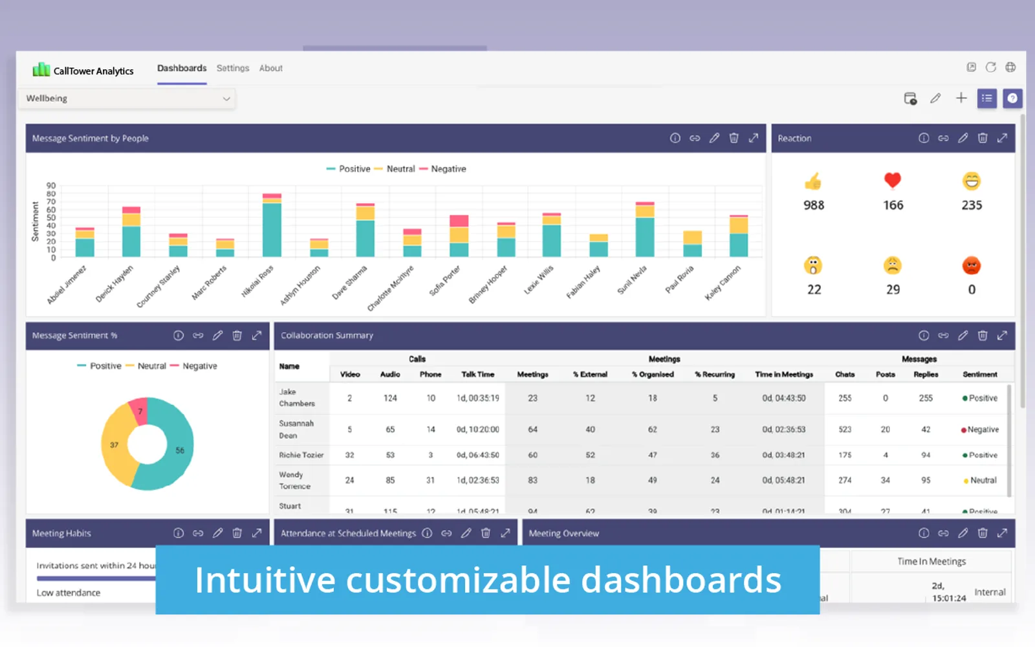Edit the Message Sentiment % widget
This screenshot has width=1035, height=647.
[x=217, y=335]
